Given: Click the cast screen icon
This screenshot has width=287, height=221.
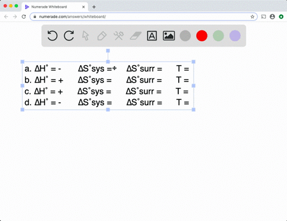Looking at the screenshot, I should click(x=264, y=17).
